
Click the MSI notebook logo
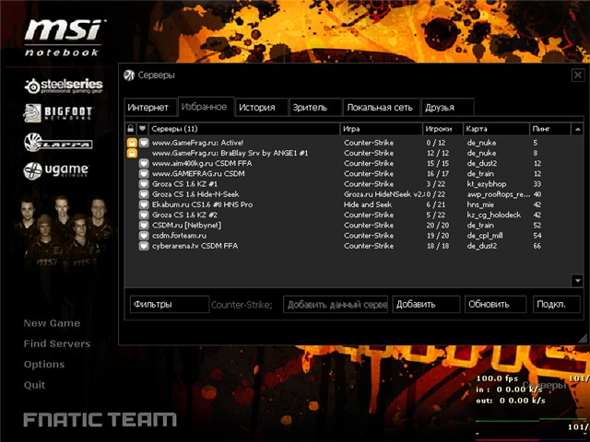point(63,38)
